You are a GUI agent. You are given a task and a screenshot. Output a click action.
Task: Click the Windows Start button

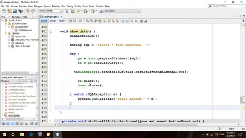tap(4, 135)
